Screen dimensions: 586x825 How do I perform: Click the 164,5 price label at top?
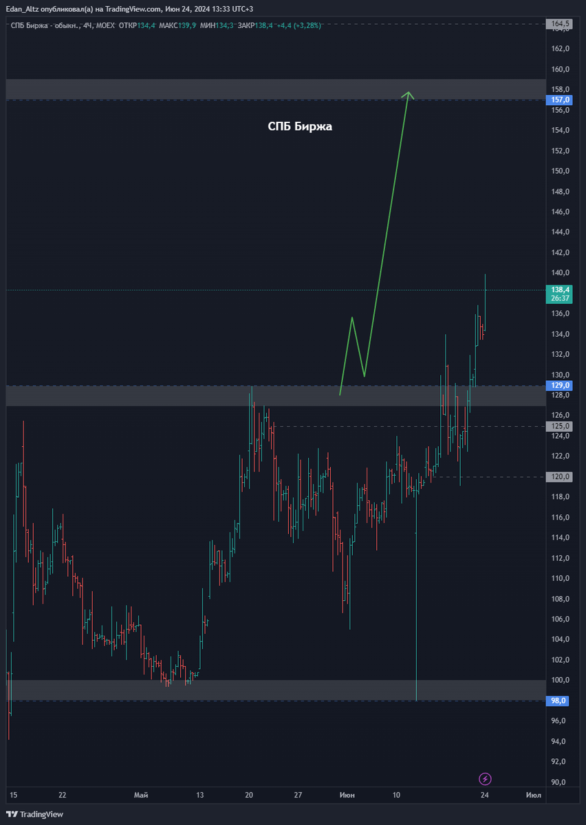[558, 24]
